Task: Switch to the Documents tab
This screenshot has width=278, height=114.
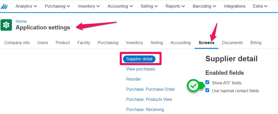Action: point(232,43)
